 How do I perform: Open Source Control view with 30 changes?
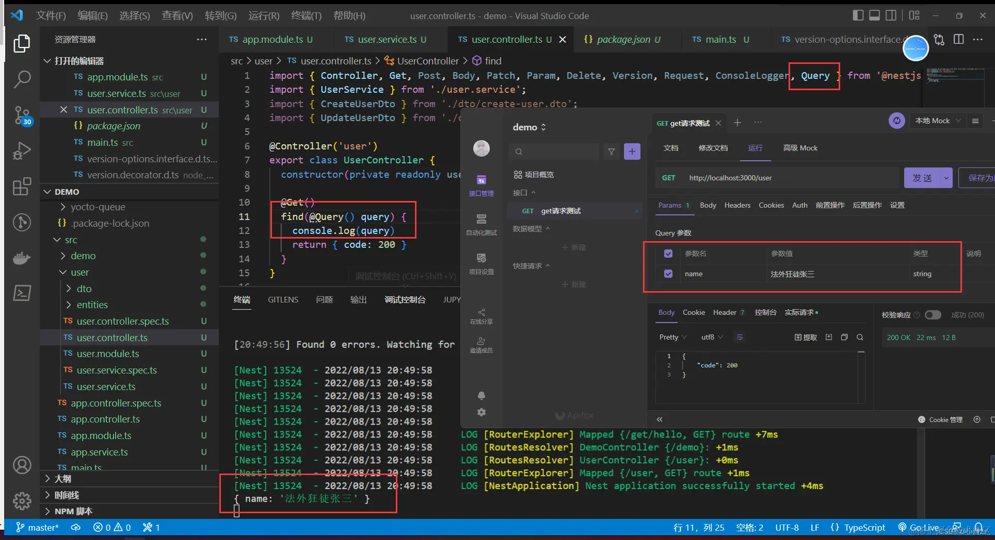point(22,115)
